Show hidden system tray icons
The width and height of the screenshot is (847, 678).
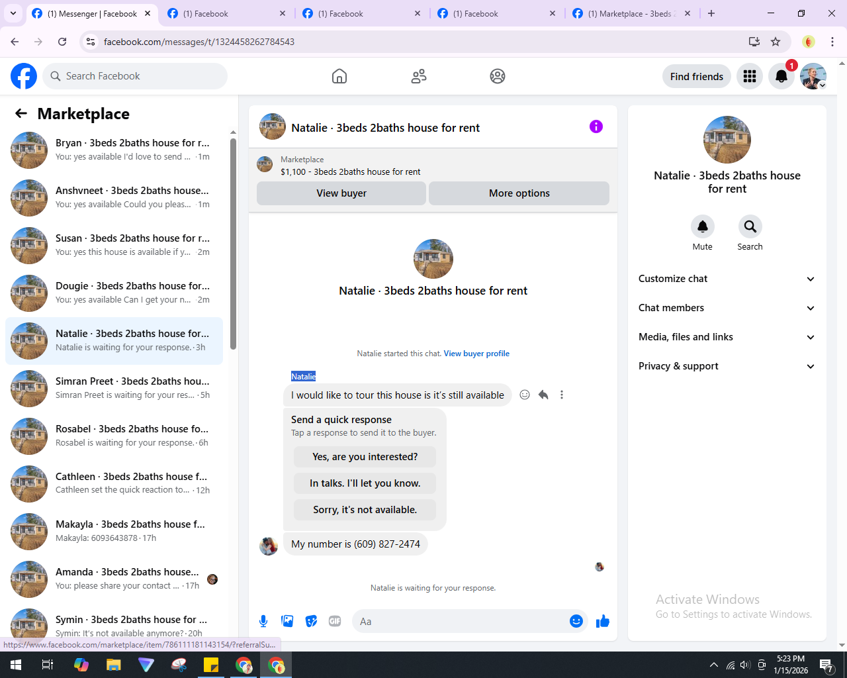point(713,665)
